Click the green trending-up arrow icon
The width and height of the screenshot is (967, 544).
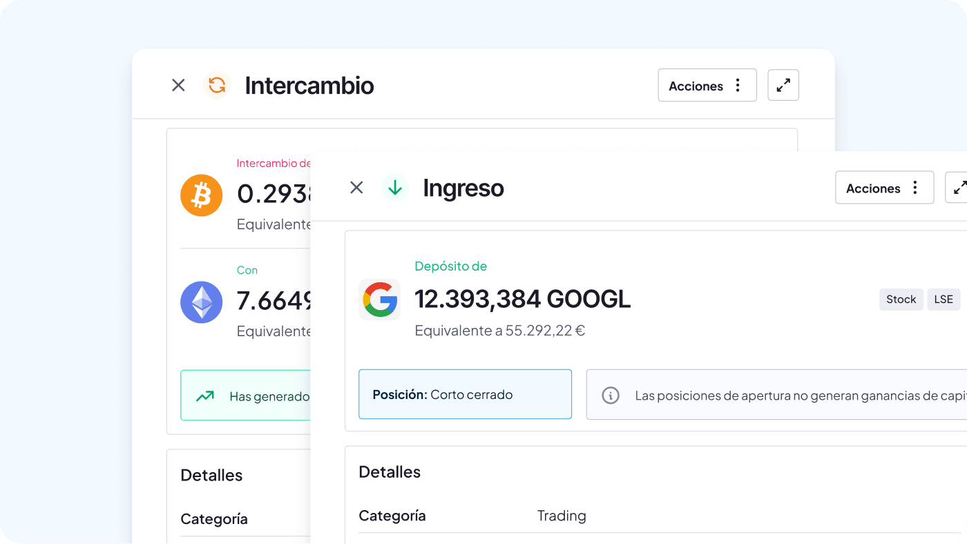coord(204,396)
